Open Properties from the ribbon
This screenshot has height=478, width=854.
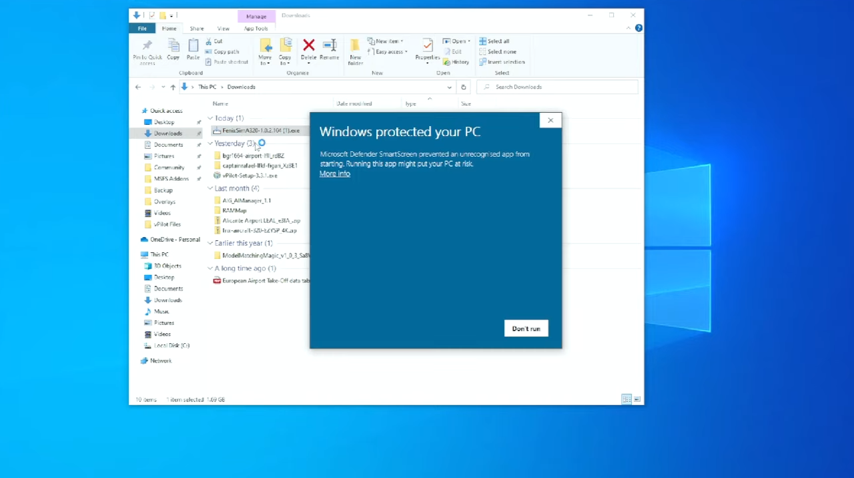[x=427, y=50]
